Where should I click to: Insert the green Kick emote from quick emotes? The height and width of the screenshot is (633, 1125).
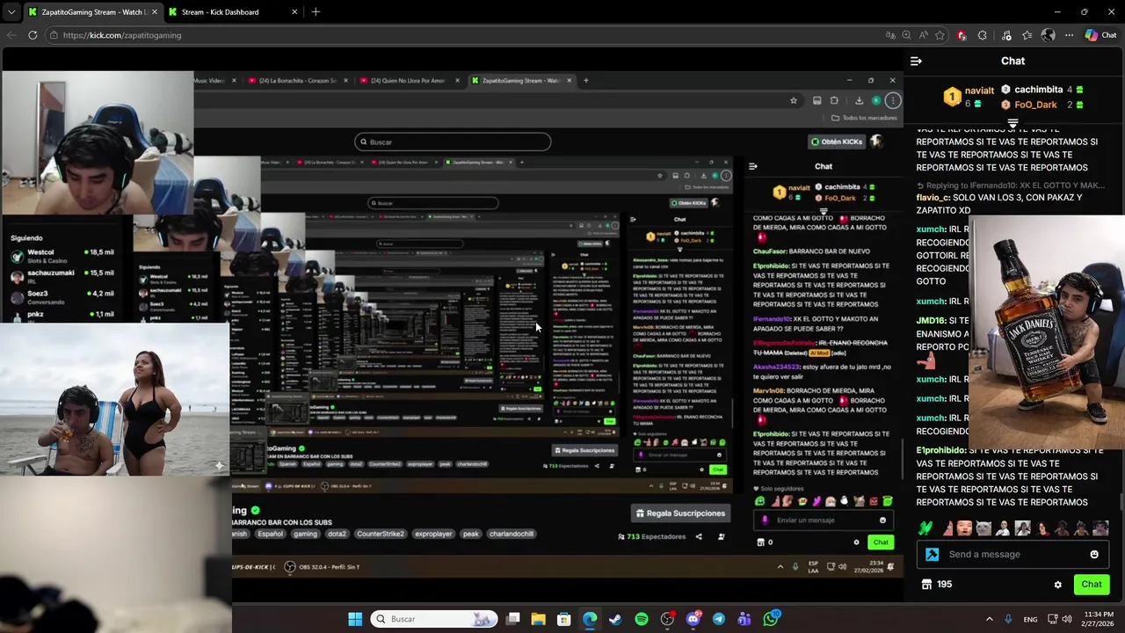tap(925, 528)
